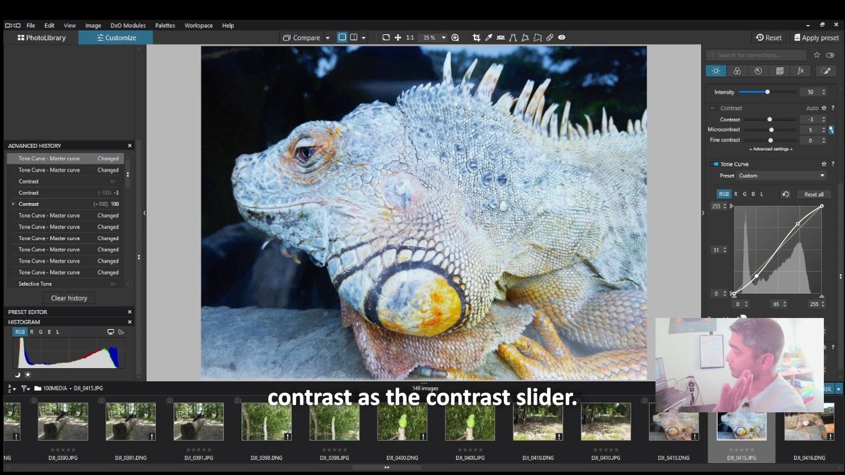Toggle show-only-active corrections switch
This screenshot has width=845, height=475.
click(830, 55)
